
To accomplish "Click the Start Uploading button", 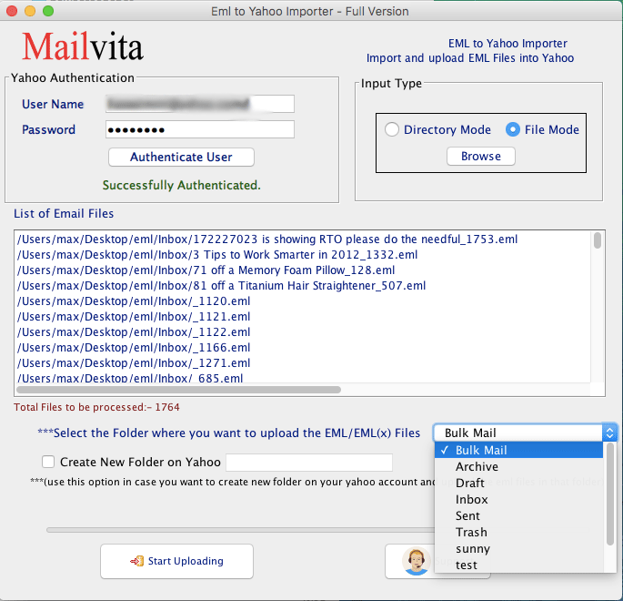I will [176, 561].
